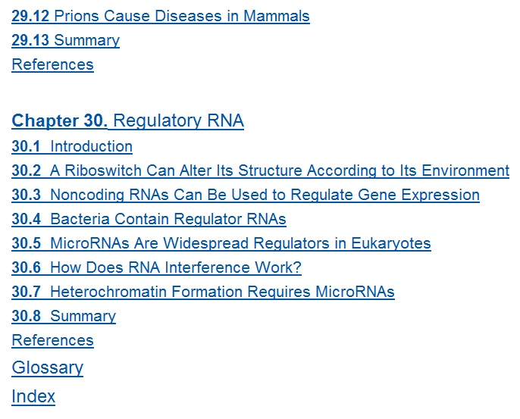Open the Regulatory RNA chapter title
This screenshot has height=419, width=520.
click(178, 121)
